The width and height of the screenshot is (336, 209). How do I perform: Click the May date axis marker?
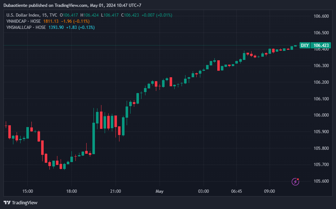point(160,191)
